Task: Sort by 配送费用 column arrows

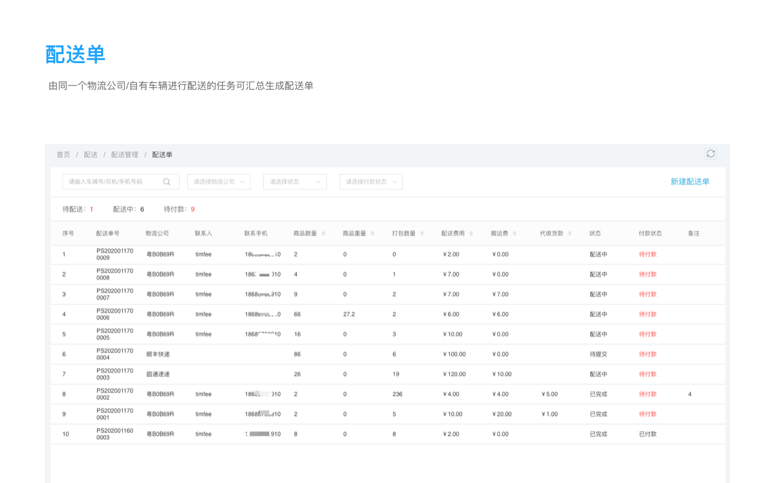Action: (471, 233)
